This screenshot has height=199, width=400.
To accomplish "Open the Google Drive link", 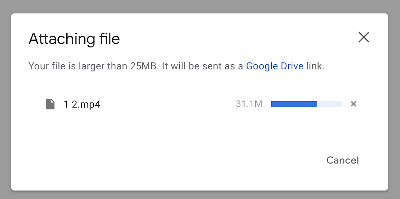I will point(274,66).
